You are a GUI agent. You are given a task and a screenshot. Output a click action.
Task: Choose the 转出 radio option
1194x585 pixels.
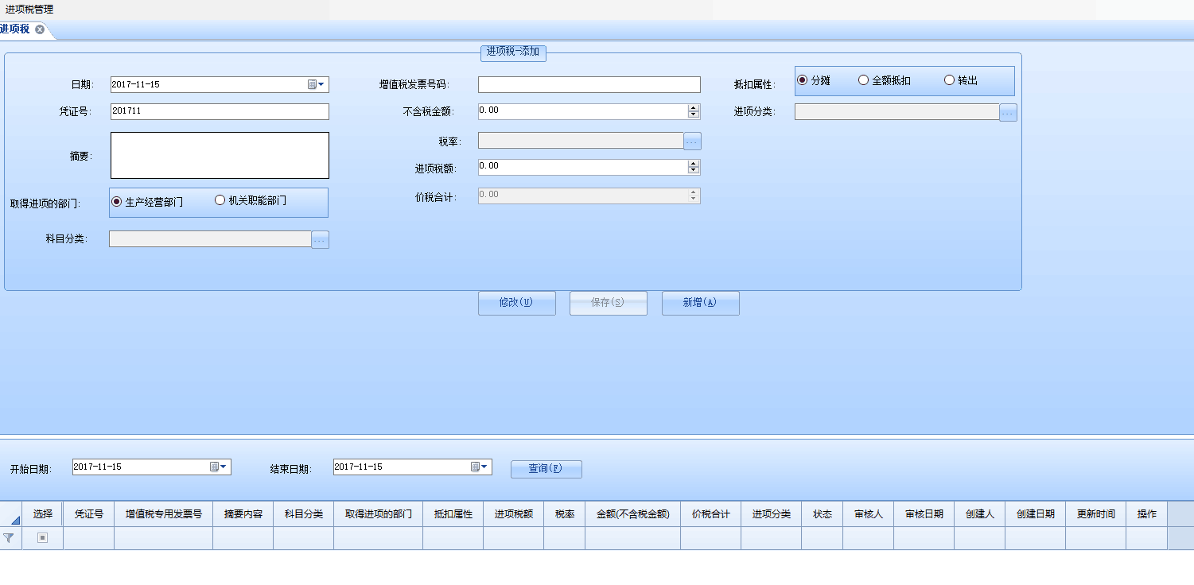click(949, 80)
